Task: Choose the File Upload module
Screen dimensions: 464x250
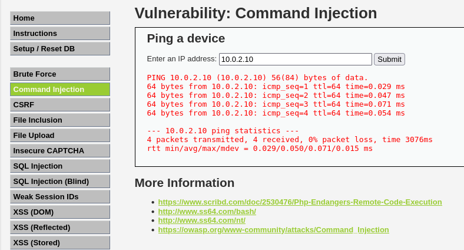Action: click(x=59, y=136)
